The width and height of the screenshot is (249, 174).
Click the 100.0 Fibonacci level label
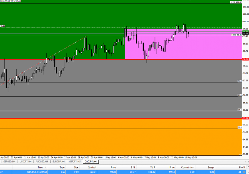[x=237, y=35]
